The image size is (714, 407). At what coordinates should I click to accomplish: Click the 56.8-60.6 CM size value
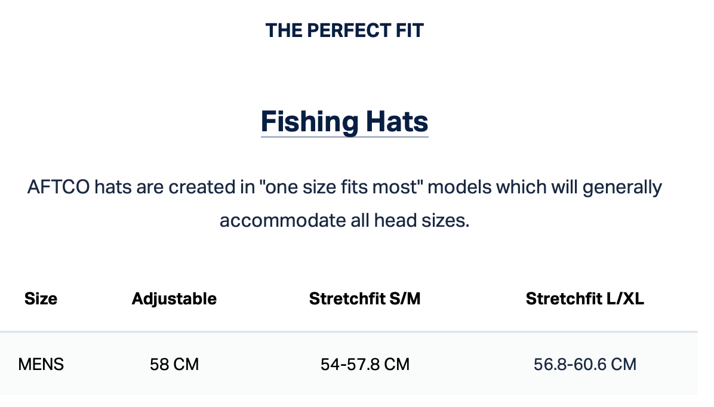click(584, 364)
